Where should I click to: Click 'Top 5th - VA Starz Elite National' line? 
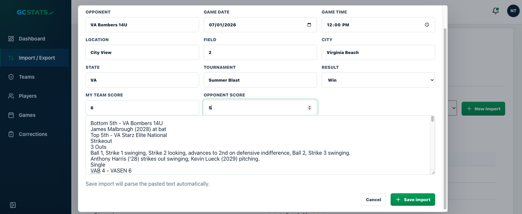point(129,135)
